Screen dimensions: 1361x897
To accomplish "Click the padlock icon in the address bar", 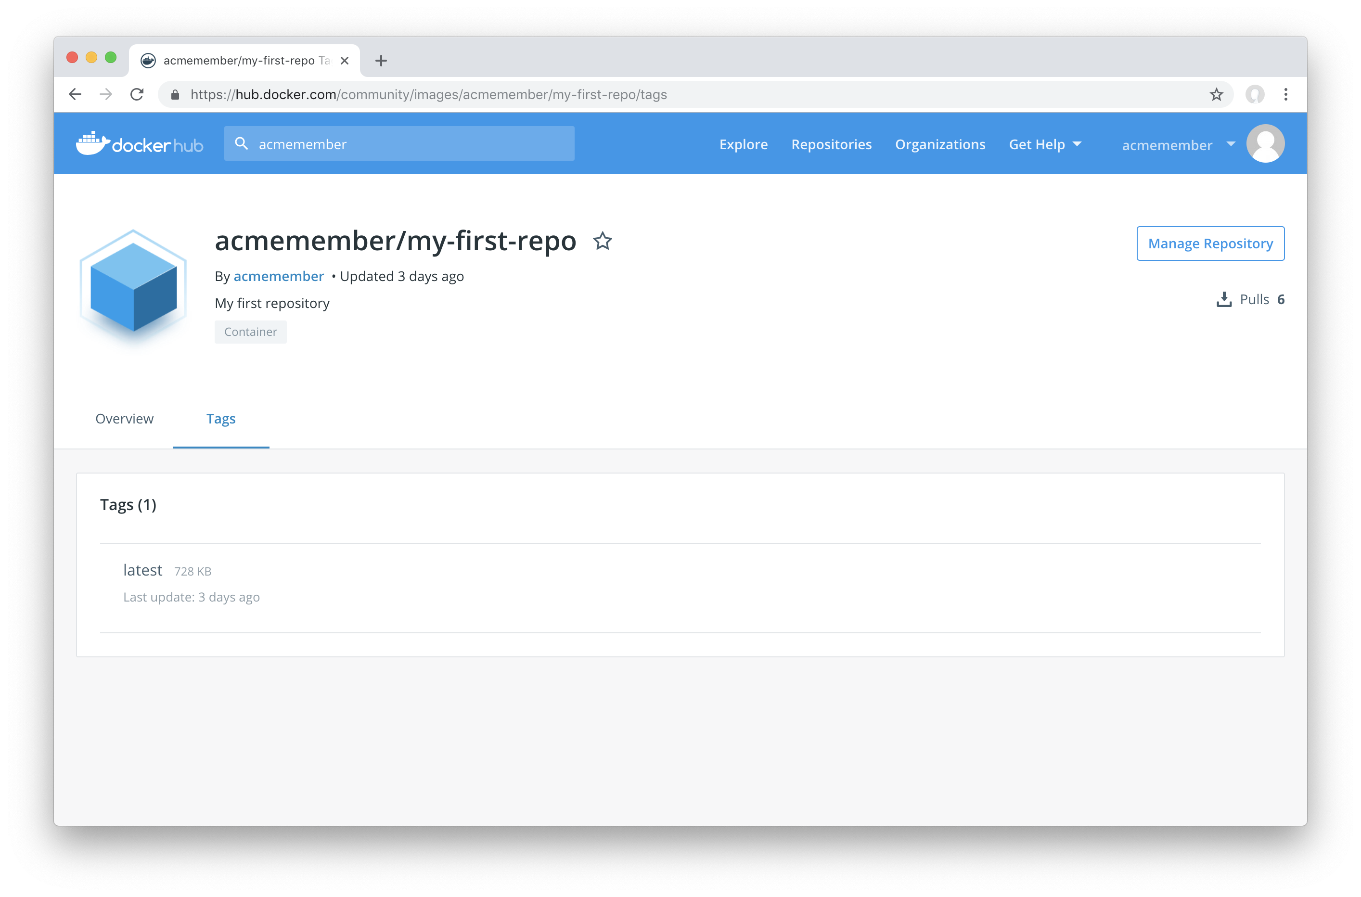I will click(175, 94).
